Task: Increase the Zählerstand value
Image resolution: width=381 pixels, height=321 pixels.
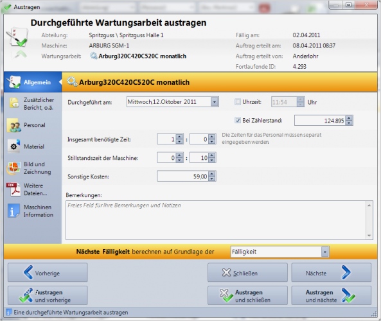Action: point(349,118)
